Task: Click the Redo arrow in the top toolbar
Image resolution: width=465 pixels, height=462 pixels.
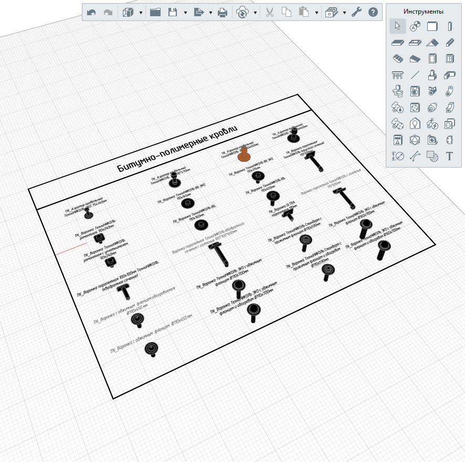Action: pos(108,13)
